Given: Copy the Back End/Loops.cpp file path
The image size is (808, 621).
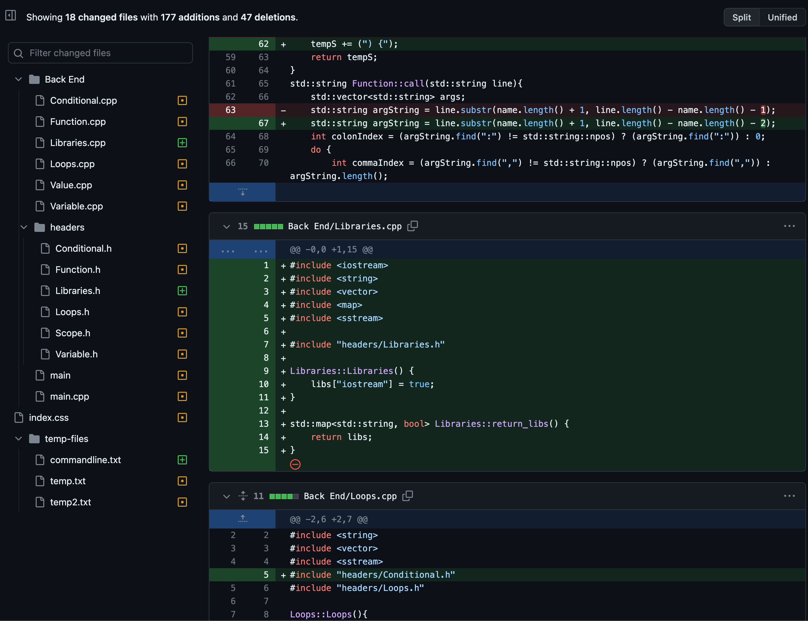Looking at the screenshot, I should [x=407, y=496].
